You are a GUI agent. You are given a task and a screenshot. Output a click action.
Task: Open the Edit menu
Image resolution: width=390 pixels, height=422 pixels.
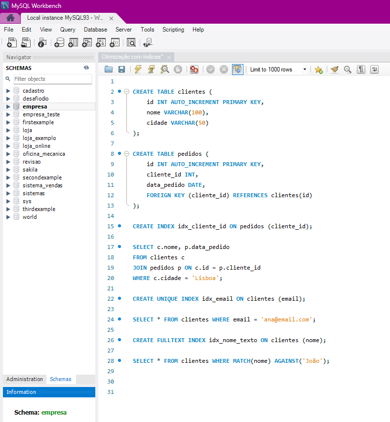tap(27, 30)
